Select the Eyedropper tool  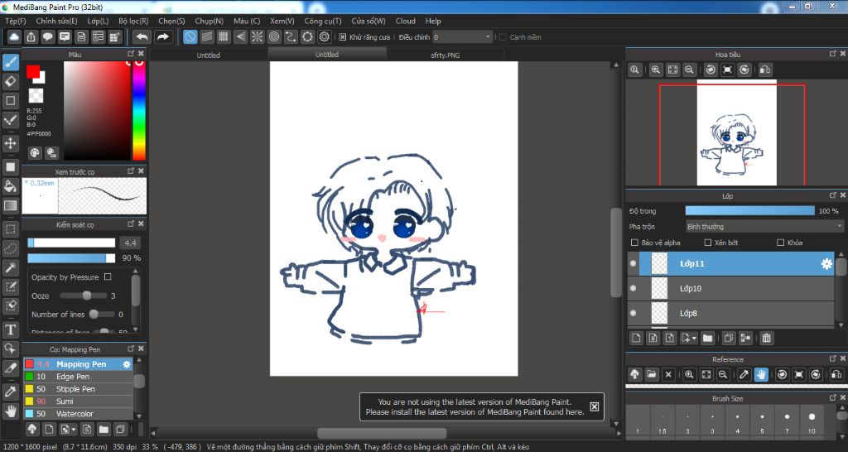point(10,392)
